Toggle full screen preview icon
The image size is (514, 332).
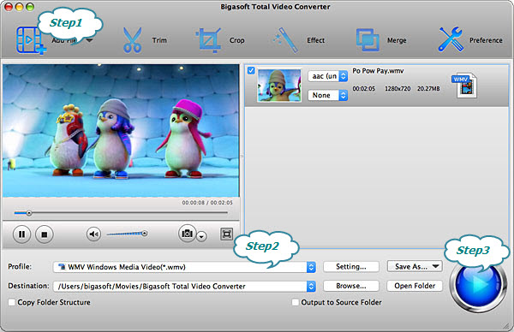pyautogui.click(x=226, y=234)
